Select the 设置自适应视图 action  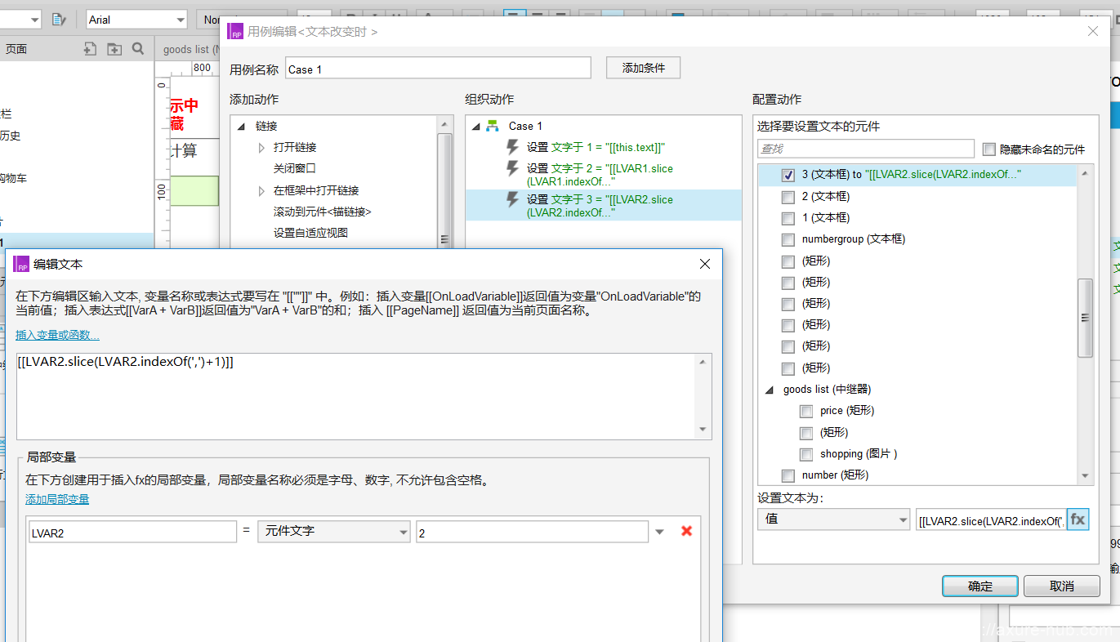(x=310, y=233)
